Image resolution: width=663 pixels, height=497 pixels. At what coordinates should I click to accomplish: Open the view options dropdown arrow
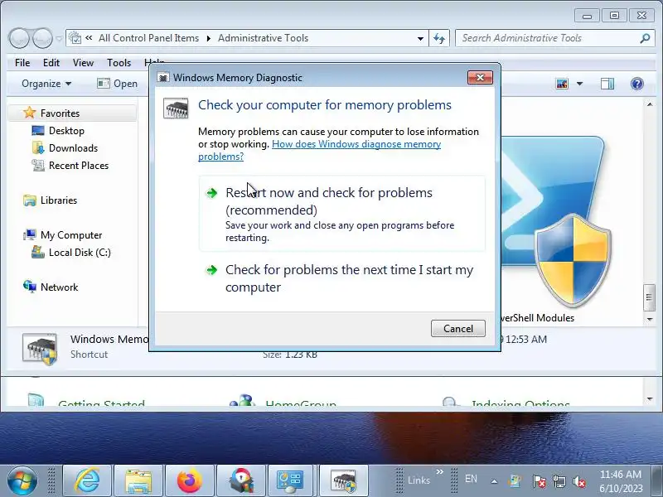[579, 84]
